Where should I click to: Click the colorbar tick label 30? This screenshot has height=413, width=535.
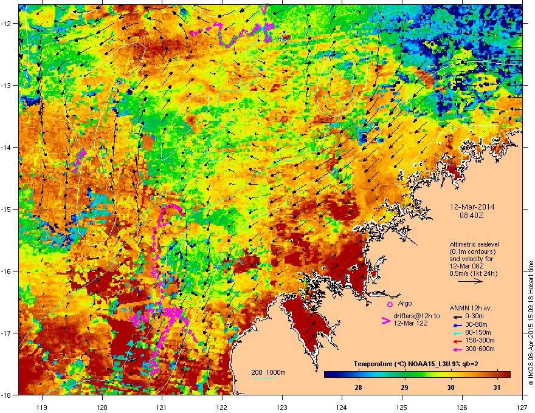[x=450, y=387]
